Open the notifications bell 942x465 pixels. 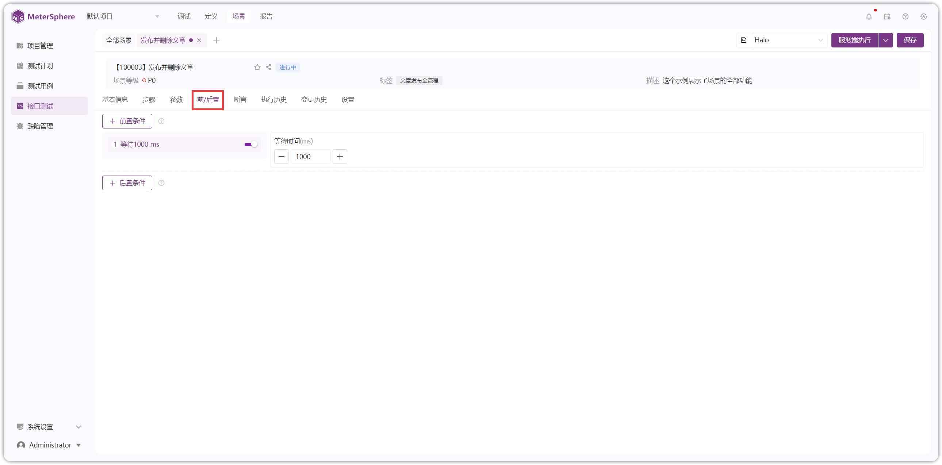coord(869,16)
